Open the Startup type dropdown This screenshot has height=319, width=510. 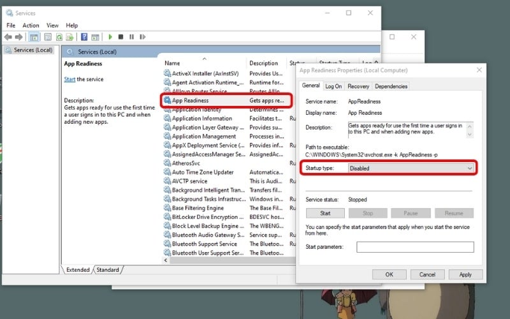tap(411, 168)
